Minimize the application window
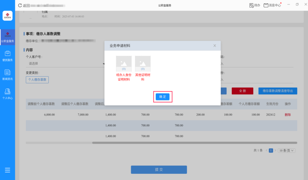The height and width of the screenshot is (180, 308). [289, 4]
